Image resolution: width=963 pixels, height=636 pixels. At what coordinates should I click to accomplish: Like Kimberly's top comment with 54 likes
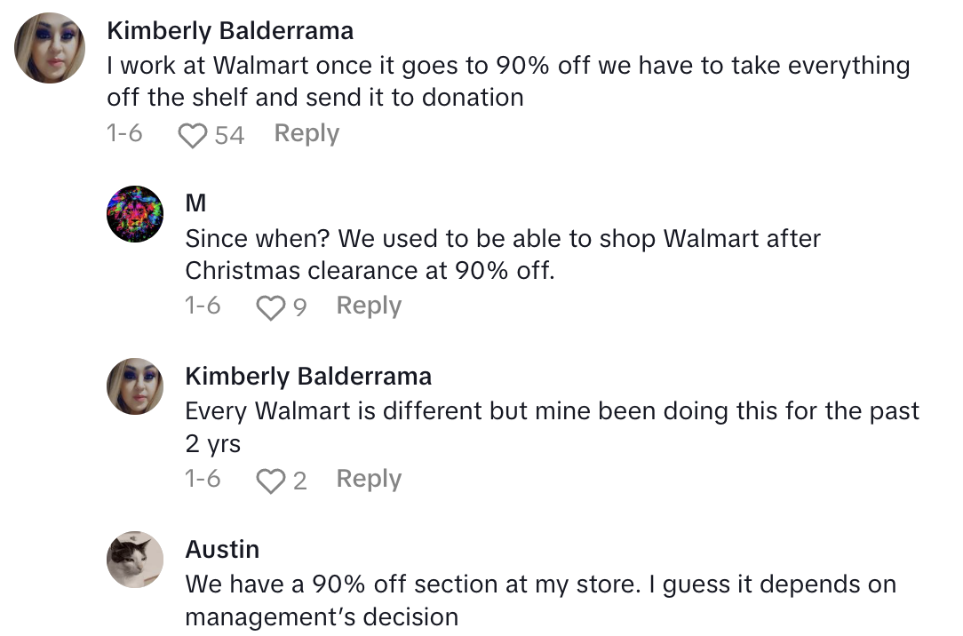point(192,135)
